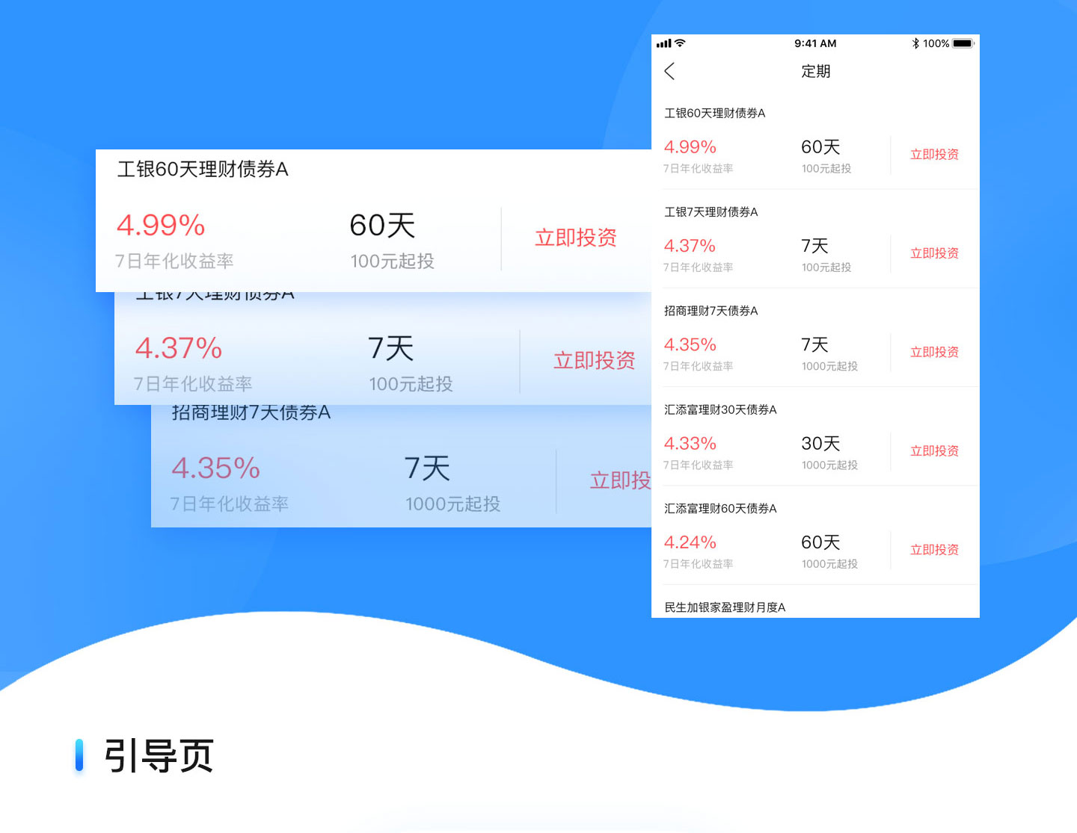Tap 7天 term in 工银7天 phone row
The width and height of the screenshot is (1077, 833).
pyautogui.click(x=814, y=246)
